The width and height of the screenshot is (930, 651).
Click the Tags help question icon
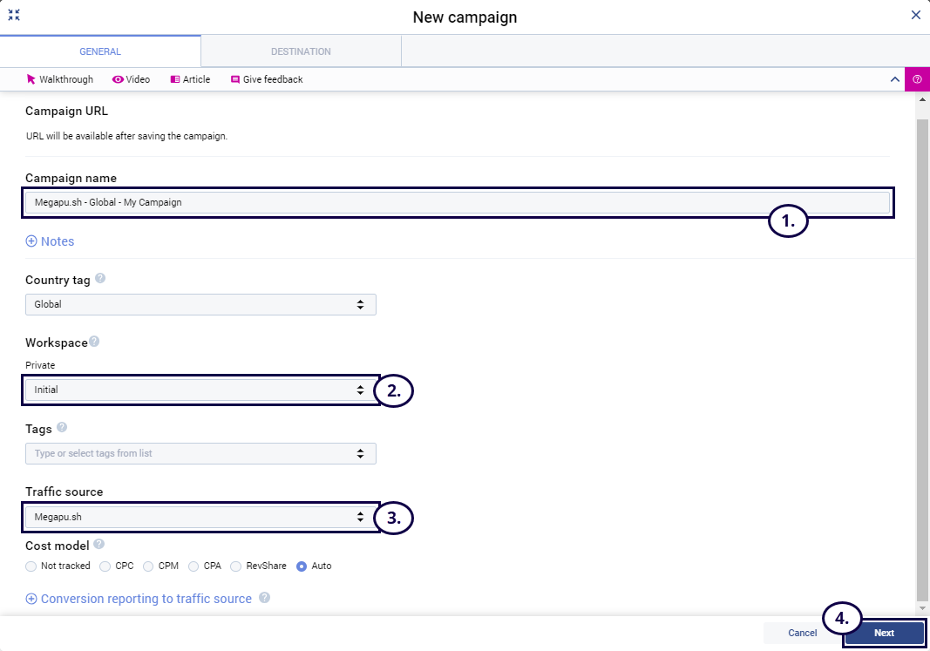(x=62, y=428)
